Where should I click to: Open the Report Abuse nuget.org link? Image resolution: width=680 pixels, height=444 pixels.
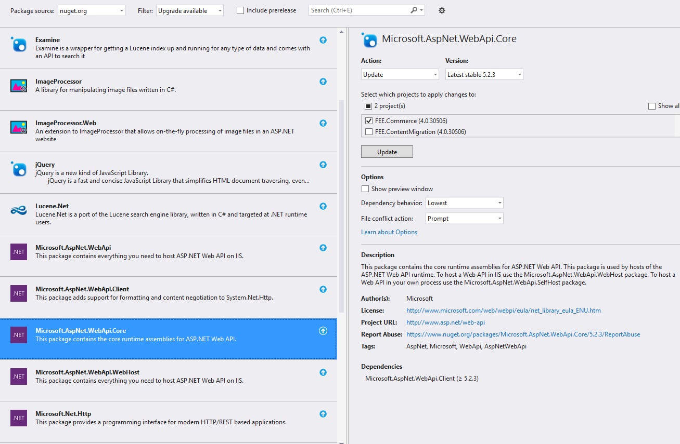point(523,334)
